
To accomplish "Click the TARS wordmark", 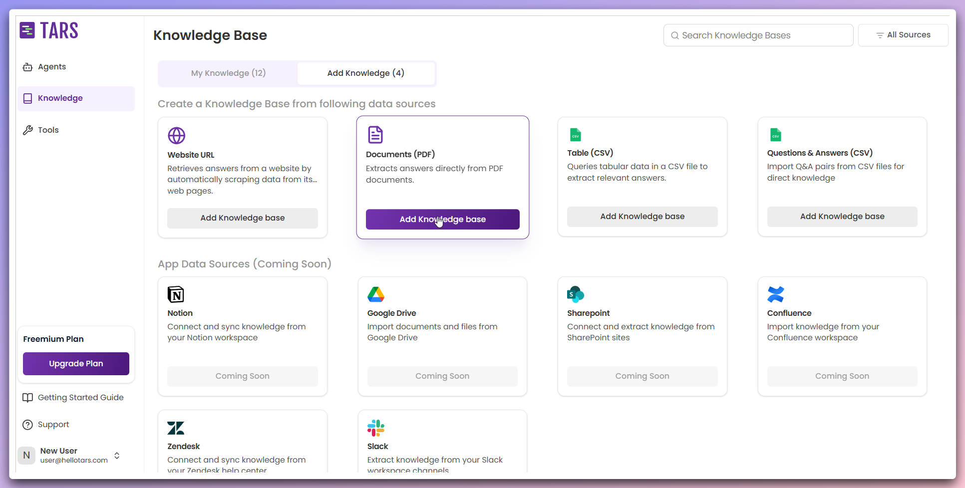I will click(59, 30).
